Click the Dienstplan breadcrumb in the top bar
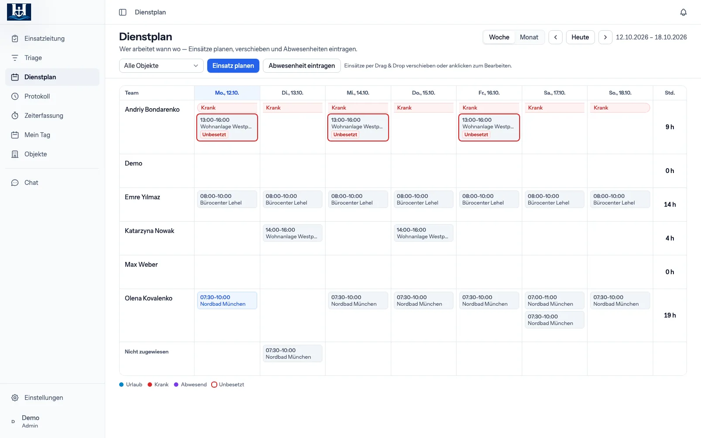Screen dimensions: 701x438 coord(150,12)
